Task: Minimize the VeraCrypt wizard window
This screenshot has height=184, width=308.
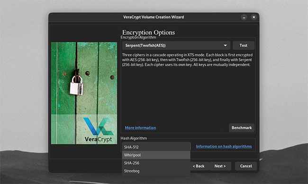Action: [x=244, y=17]
